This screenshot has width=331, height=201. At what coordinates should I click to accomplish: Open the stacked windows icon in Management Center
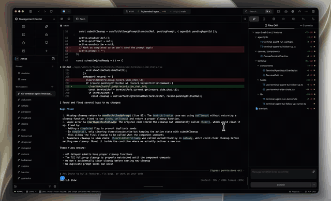pyautogui.click(x=47, y=26)
